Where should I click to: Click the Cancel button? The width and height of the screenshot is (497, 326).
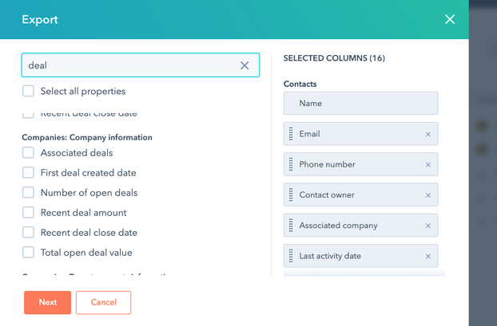coord(103,302)
